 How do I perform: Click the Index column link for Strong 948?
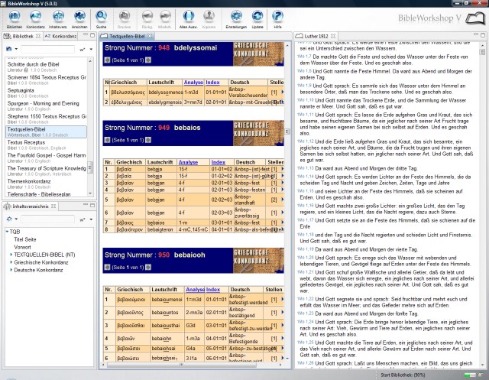point(213,81)
